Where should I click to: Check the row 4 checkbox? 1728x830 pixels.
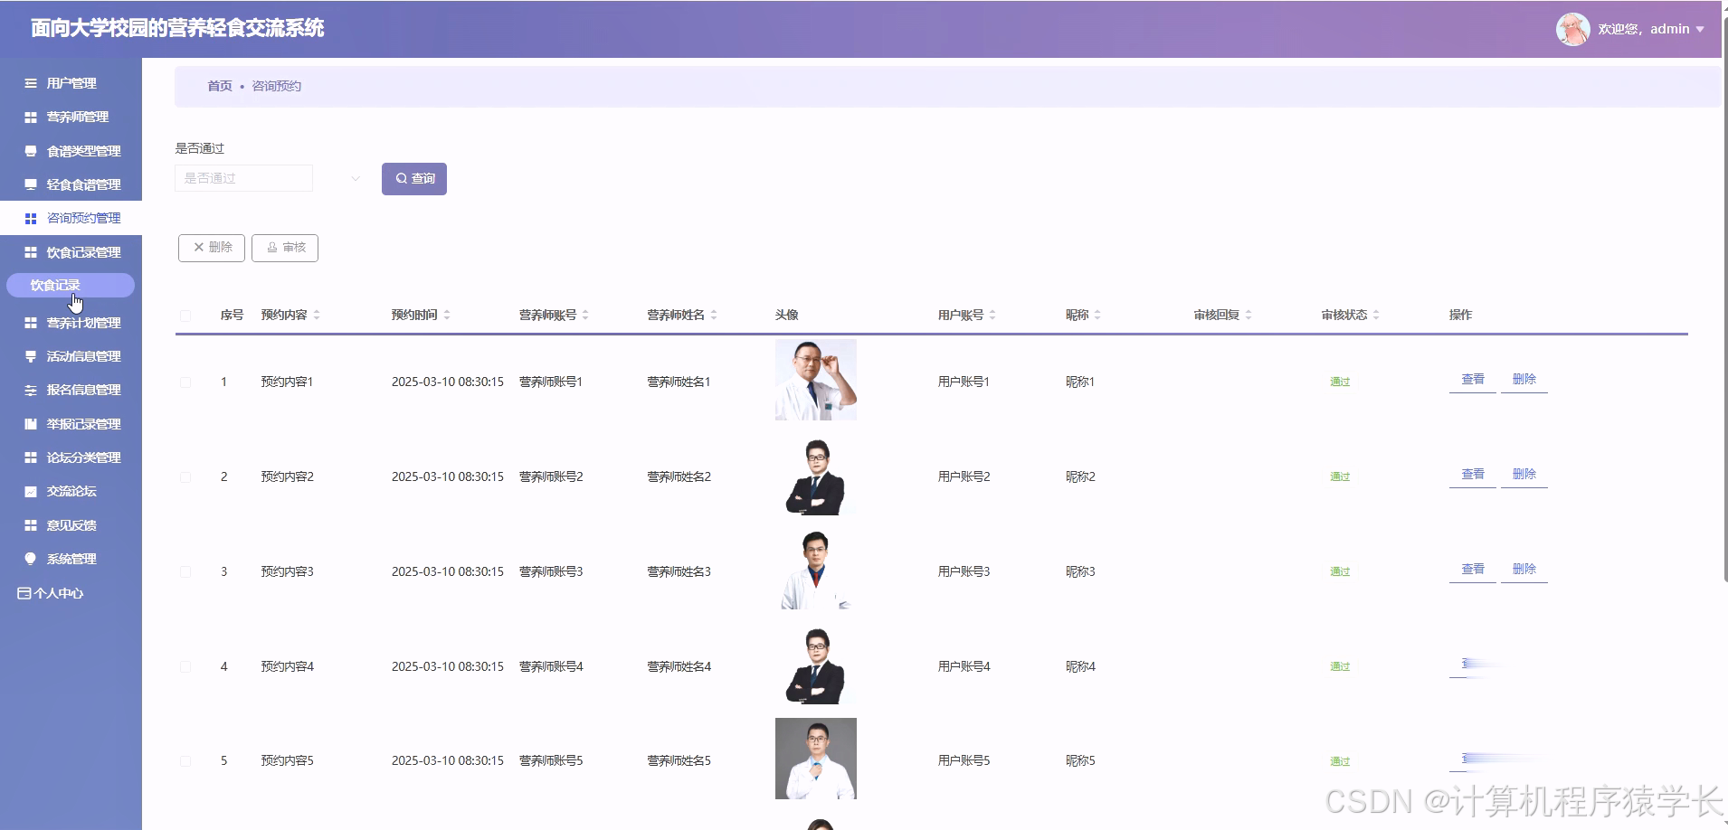(x=185, y=667)
